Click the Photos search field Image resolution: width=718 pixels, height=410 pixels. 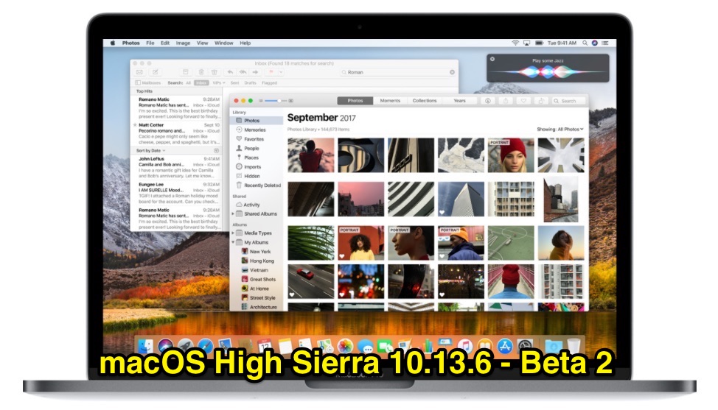tap(566, 101)
